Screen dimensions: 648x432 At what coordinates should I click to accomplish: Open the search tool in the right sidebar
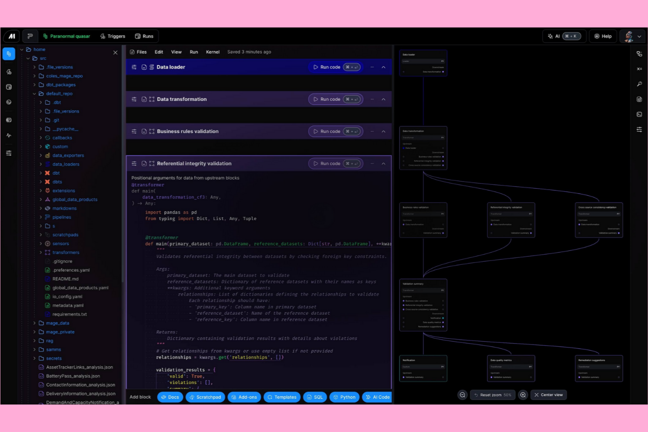click(639, 84)
